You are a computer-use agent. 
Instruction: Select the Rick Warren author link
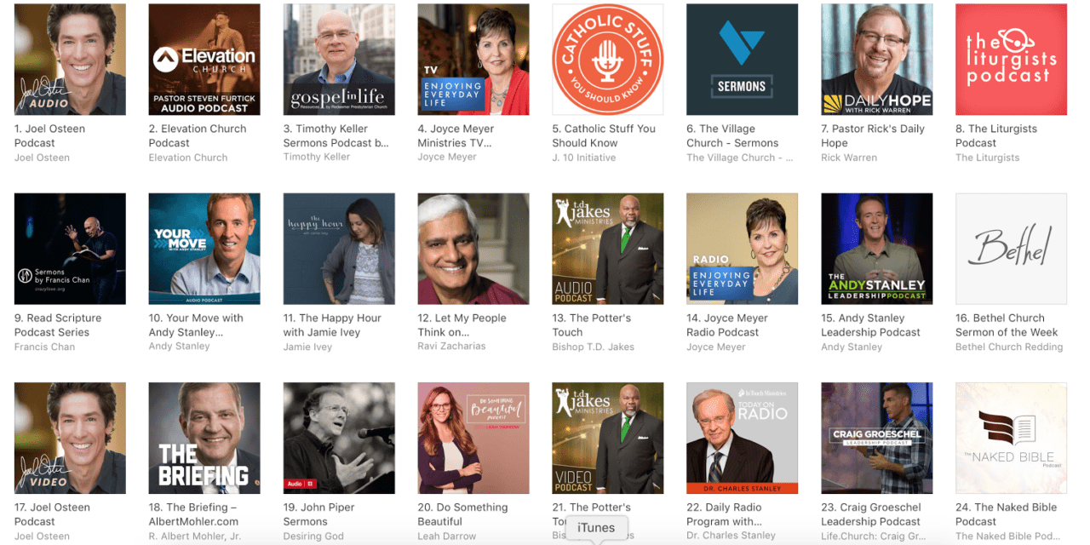pos(849,158)
